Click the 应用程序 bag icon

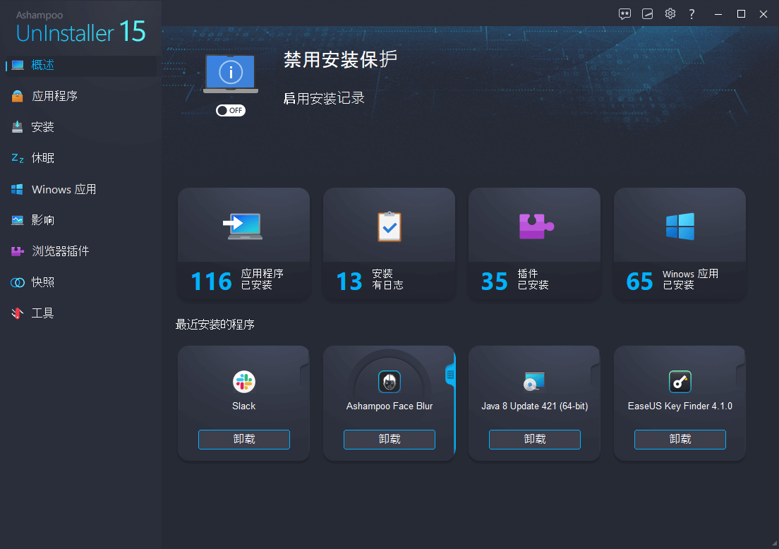pyautogui.click(x=18, y=96)
